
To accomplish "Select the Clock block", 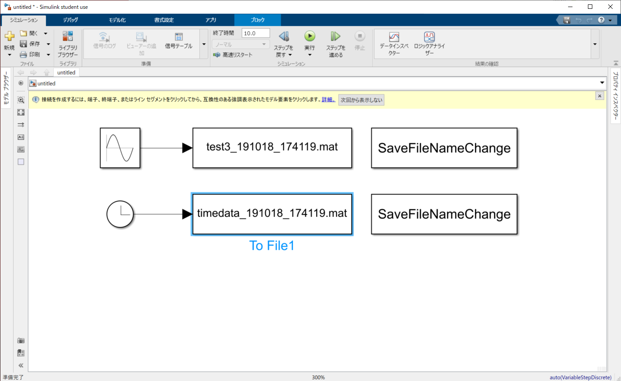I will (x=120, y=214).
